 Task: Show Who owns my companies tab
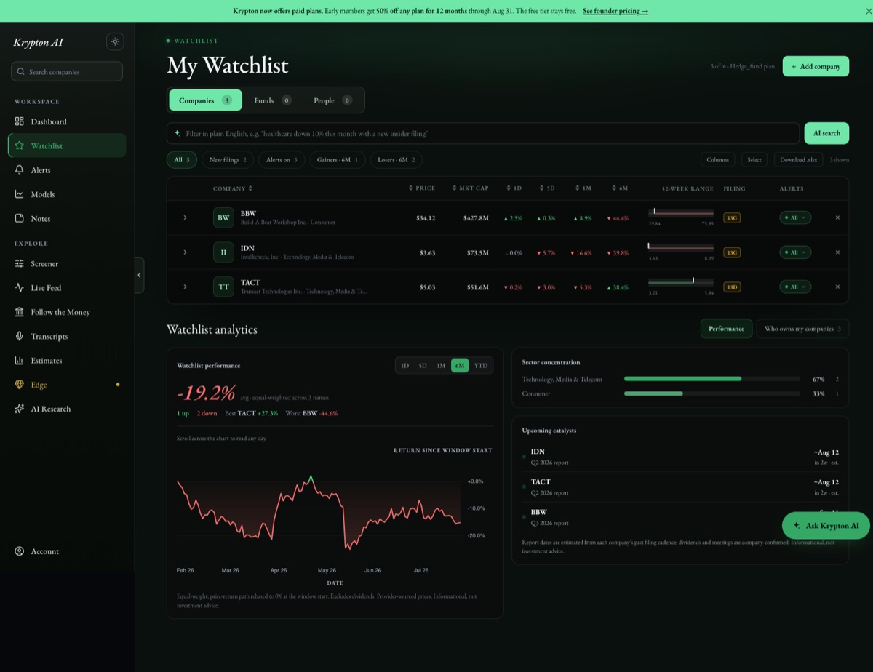[x=802, y=329]
